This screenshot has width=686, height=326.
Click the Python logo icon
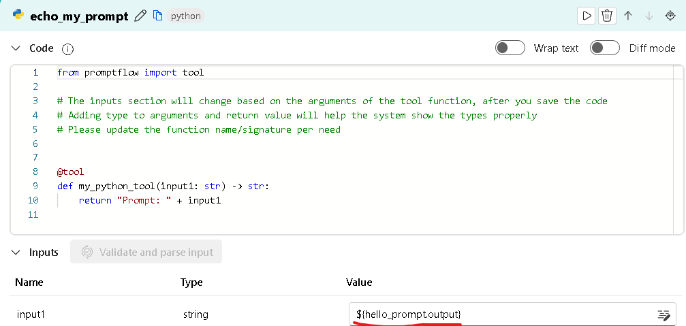tap(18, 15)
